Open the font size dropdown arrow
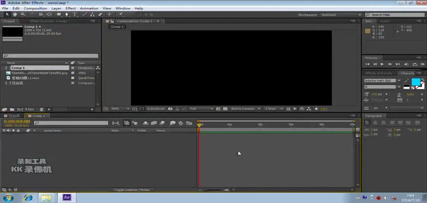Screen dimensions: 427x203 386,94
